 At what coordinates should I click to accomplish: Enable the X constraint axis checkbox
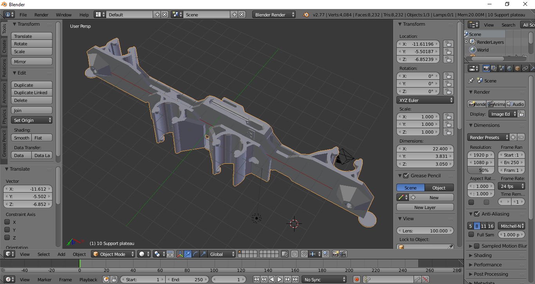[x=7, y=222]
